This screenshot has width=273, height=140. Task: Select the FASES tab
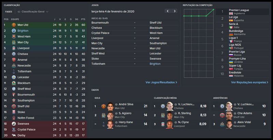[x=9, y=11]
